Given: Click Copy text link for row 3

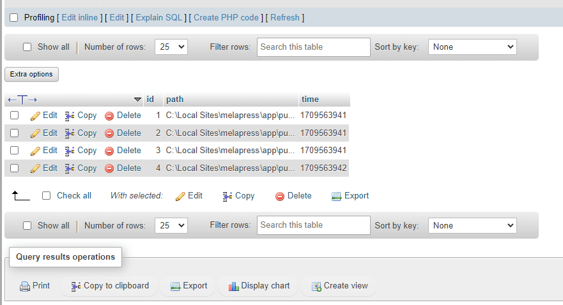Looking at the screenshot, I should point(87,151).
